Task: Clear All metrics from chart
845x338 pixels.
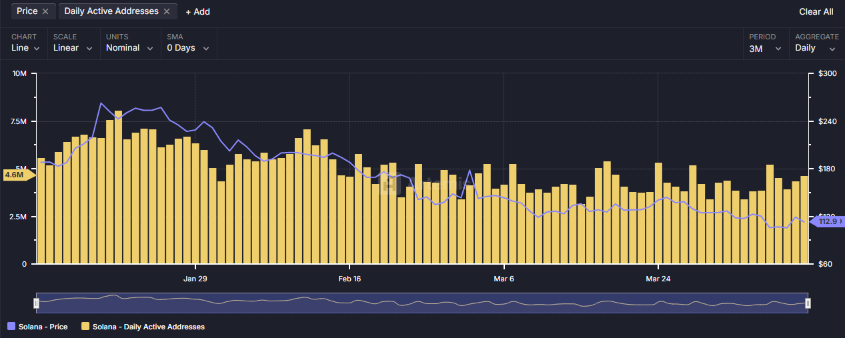Action: pos(816,11)
